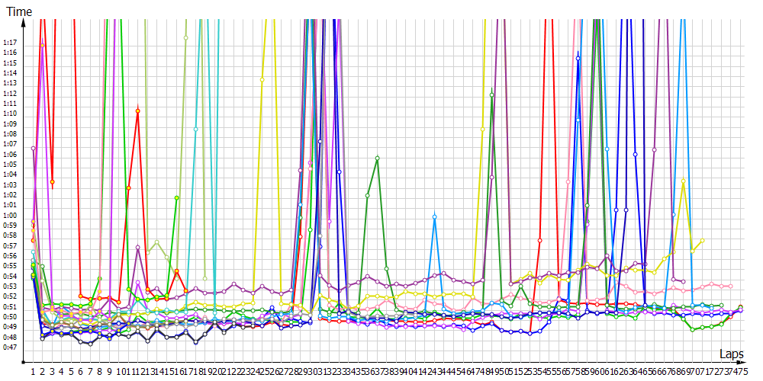This screenshot has width=763, height=381.
Task: Select the red point at lap 3 near 1:03
Action: tap(53, 181)
